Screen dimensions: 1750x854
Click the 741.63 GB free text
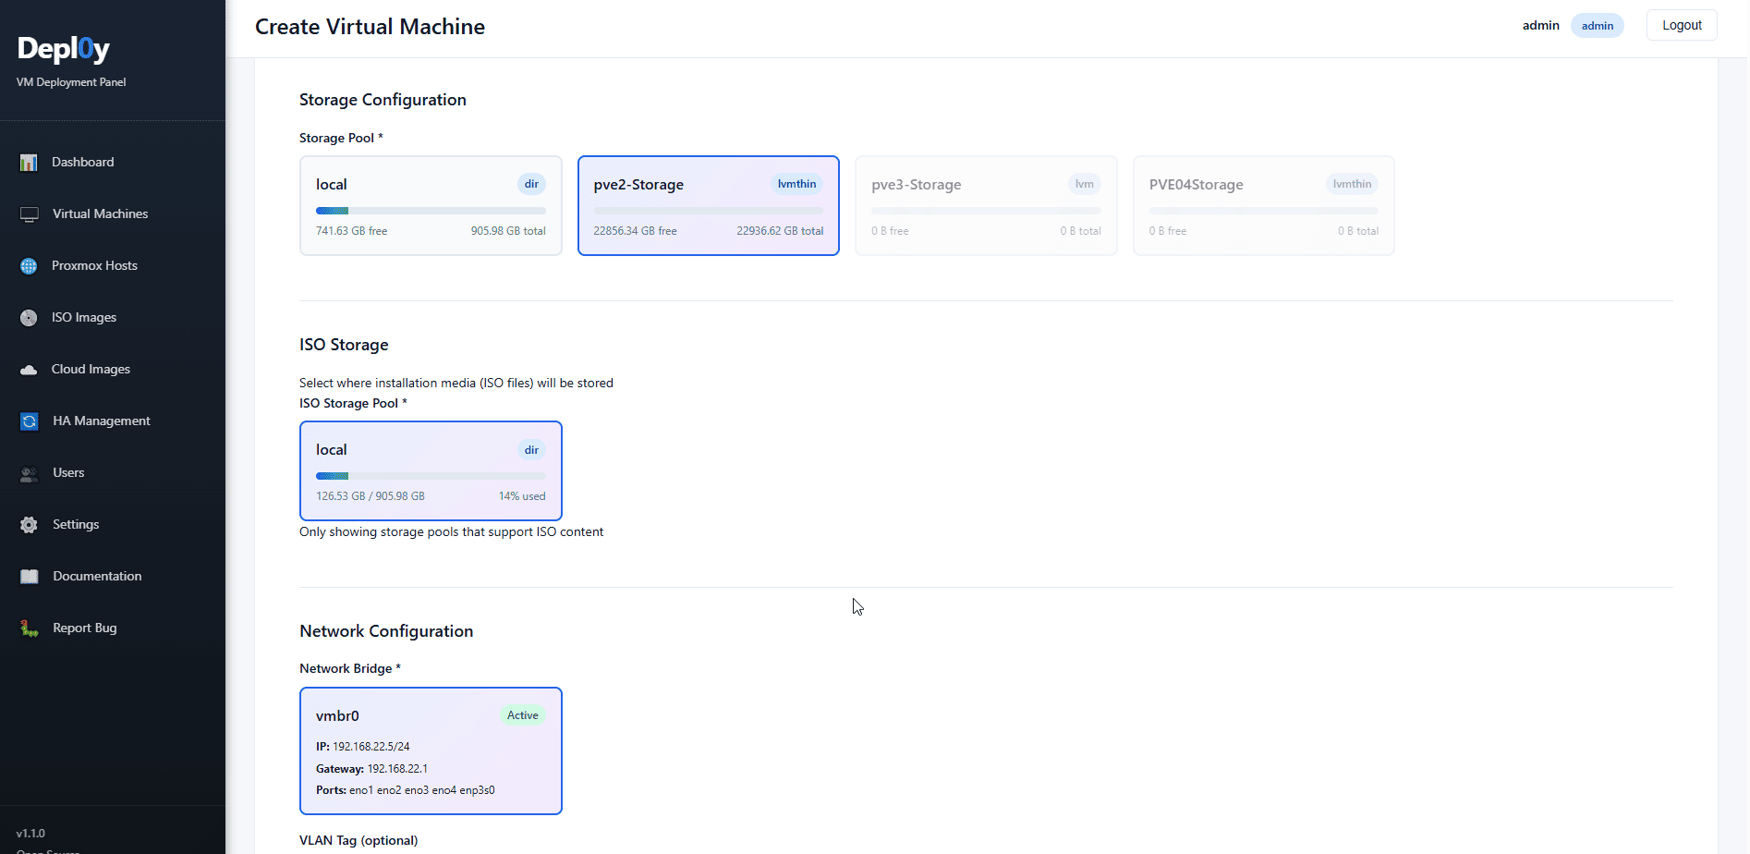pyautogui.click(x=351, y=231)
